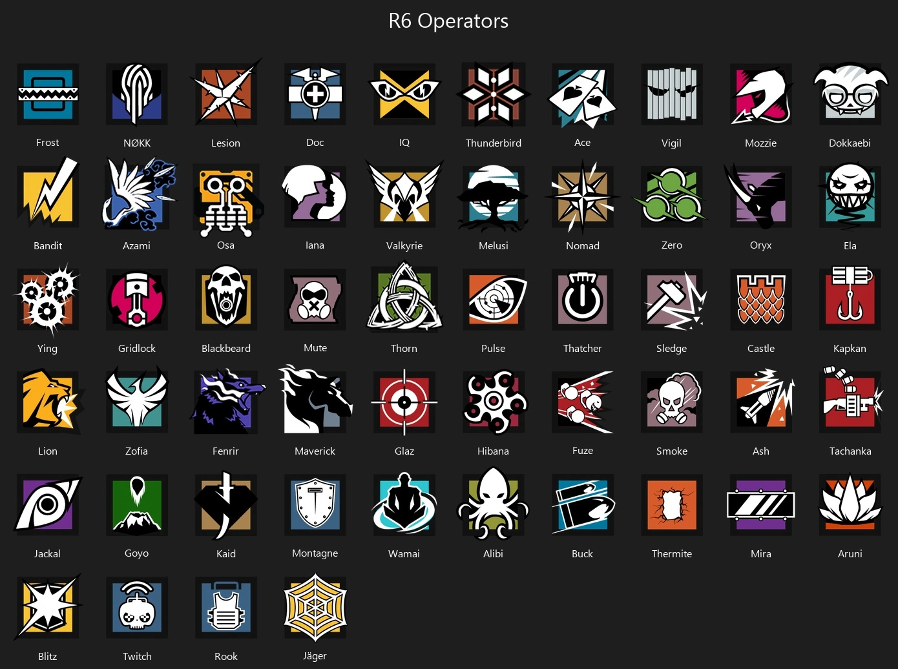The image size is (898, 669).
Task: Pick the Valkyrie wings icon
Action: click(404, 194)
